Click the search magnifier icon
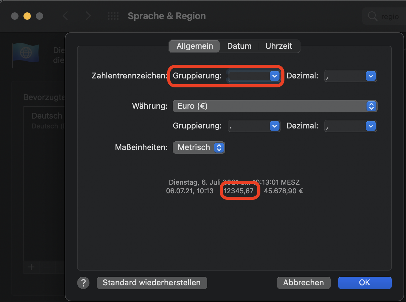Viewport: 406px width, 302px height. pos(373,16)
